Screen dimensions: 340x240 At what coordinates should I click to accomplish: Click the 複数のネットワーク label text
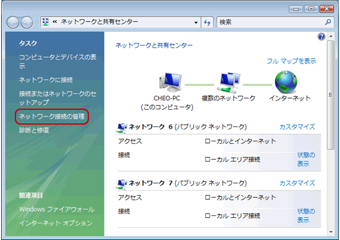228,98
